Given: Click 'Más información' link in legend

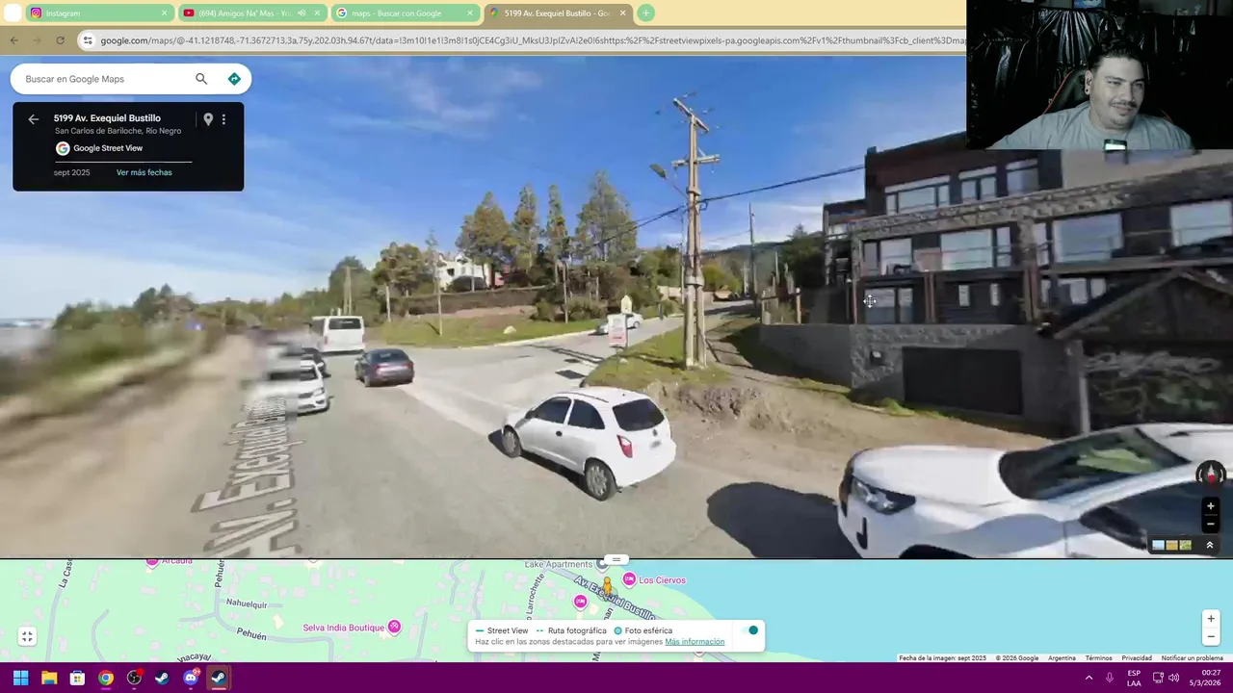Looking at the screenshot, I should (695, 642).
